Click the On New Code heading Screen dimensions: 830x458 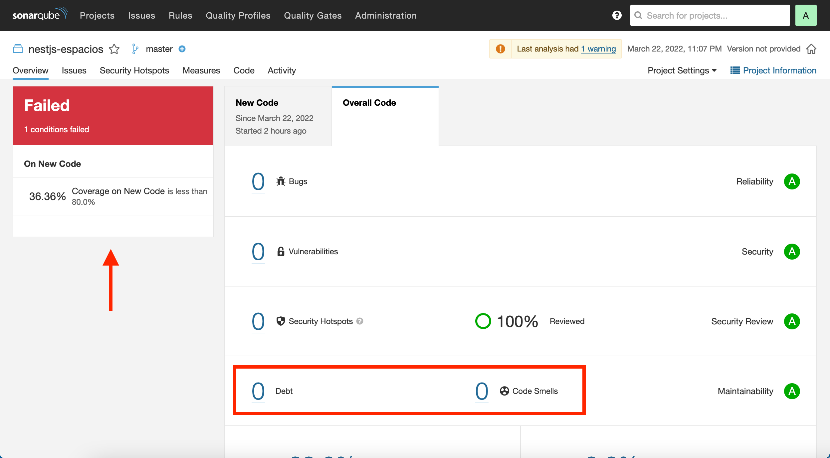[x=53, y=164]
